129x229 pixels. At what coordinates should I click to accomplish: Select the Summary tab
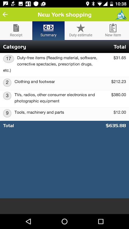[48, 31]
